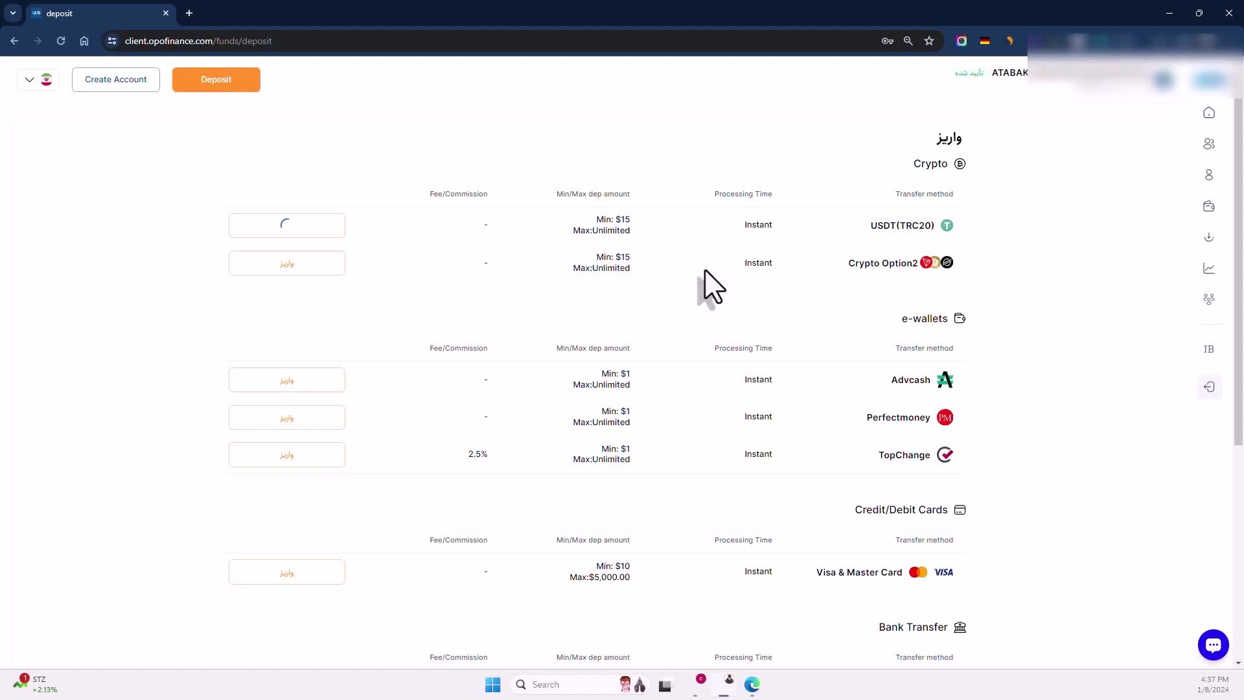Open the tab search dropdown arrow
This screenshot has width=1244, height=700.
13,13
